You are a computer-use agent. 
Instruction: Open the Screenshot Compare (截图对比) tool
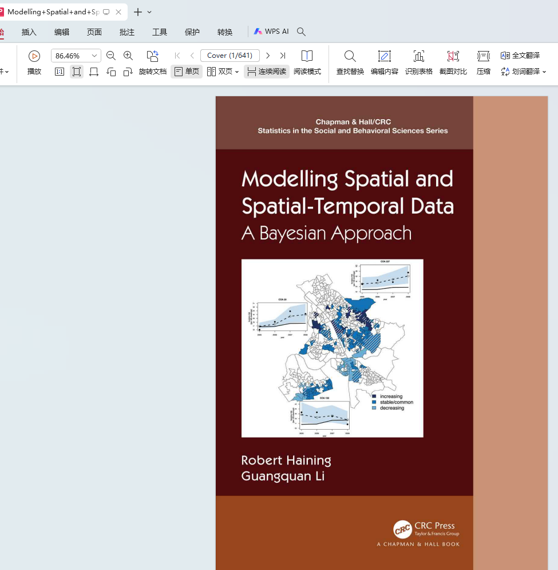(453, 56)
